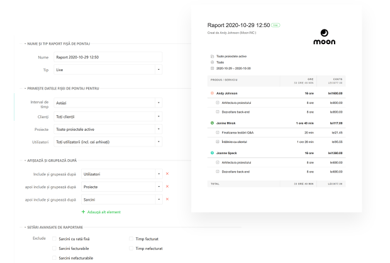Remove the Utilizatori grouping with red X
390x263 pixels.
pos(167,173)
